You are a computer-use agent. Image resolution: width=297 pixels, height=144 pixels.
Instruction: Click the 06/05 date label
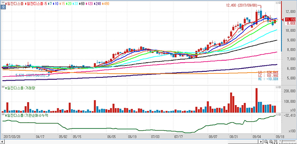click(111, 136)
